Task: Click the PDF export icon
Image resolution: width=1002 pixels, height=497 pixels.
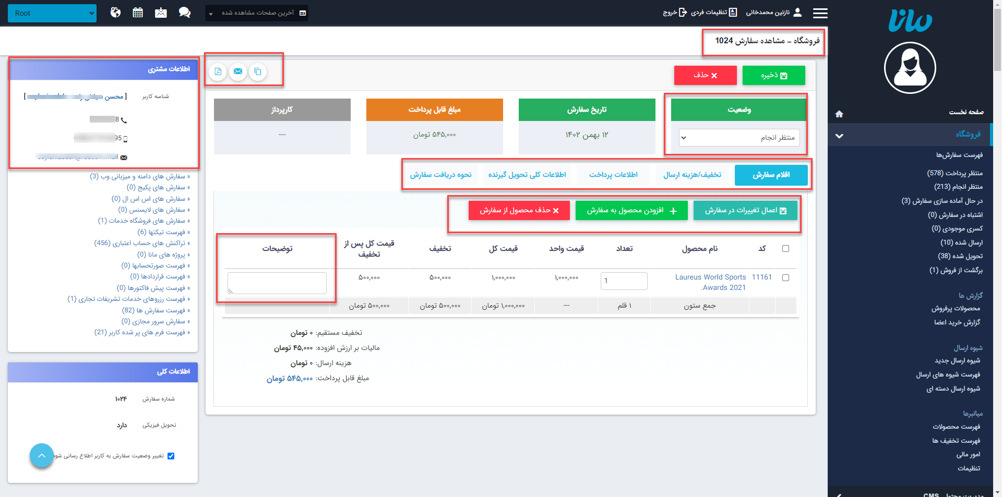Action: tap(218, 71)
